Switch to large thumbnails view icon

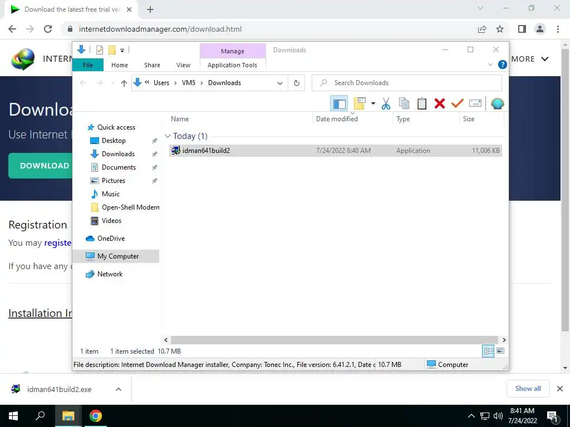tap(500, 351)
